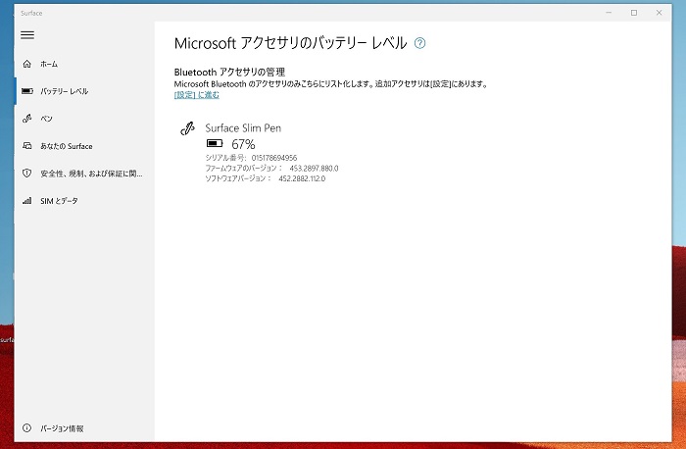The width and height of the screenshot is (686, 449).
Task: Click the あなたの Surface device icon
Action: point(27,146)
